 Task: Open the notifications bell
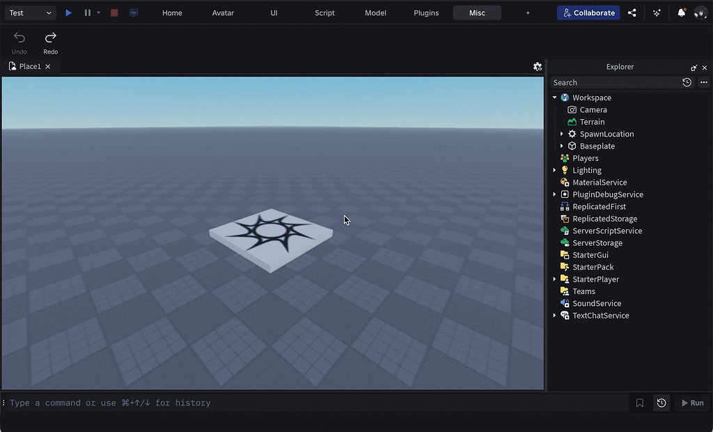coord(681,13)
